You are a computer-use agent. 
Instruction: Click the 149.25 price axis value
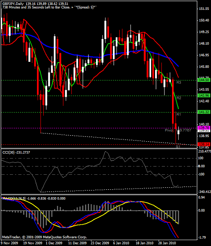coord(204,32)
